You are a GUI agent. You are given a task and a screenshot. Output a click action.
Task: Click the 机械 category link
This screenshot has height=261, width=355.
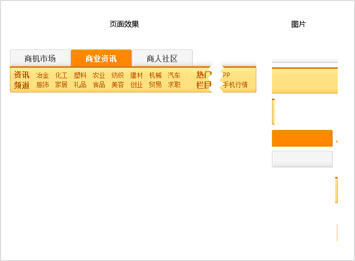point(156,75)
